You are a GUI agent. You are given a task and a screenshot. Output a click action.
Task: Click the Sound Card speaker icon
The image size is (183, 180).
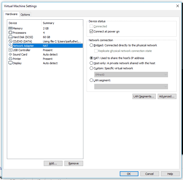pos(10,54)
